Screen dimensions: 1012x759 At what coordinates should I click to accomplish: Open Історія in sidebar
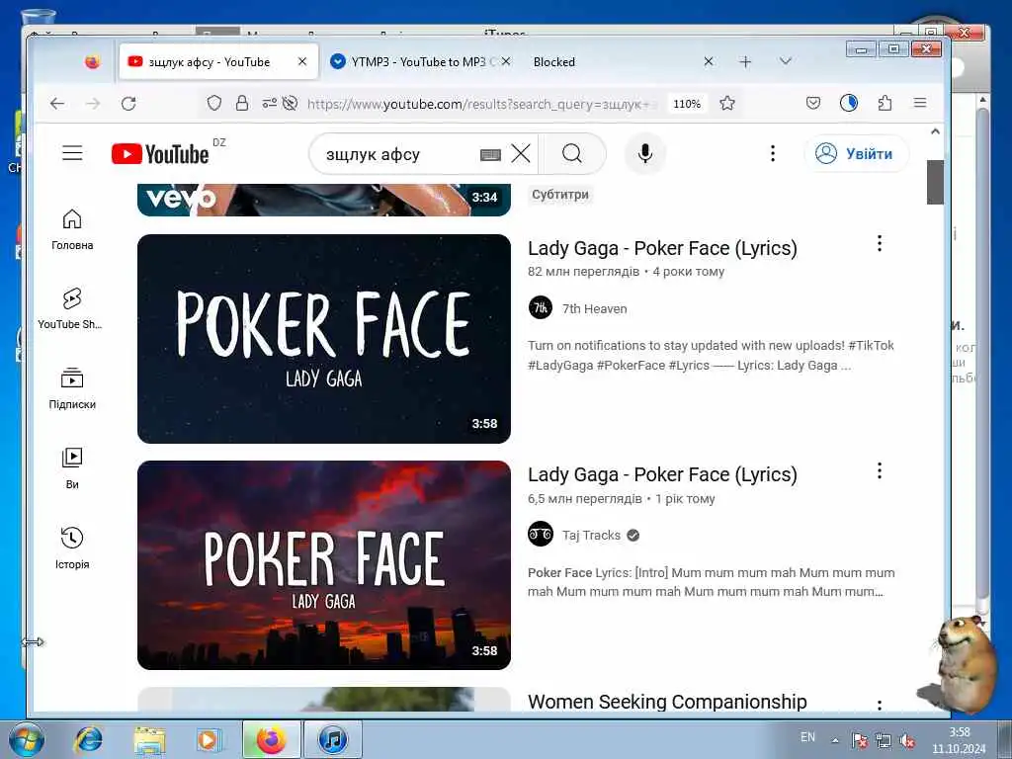pos(72,548)
